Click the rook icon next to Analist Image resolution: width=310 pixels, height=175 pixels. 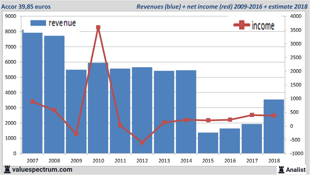pyautogui.click(x=281, y=169)
